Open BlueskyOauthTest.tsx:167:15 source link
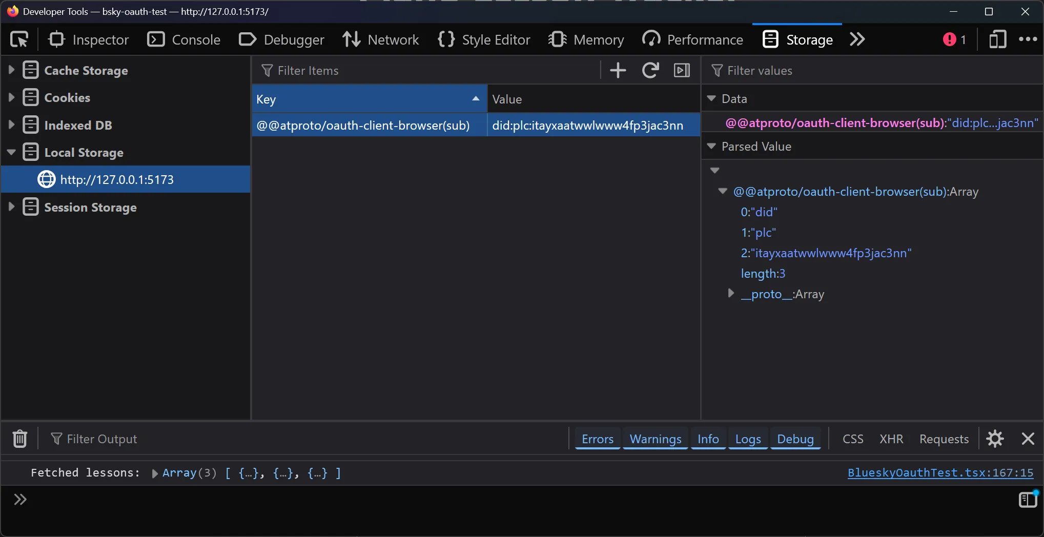Screen dimensions: 1044x537 (940, 473)
